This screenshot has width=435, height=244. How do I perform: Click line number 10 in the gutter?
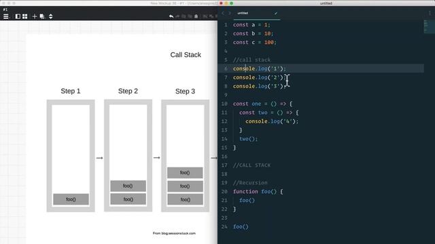click(x=224, y=104)
